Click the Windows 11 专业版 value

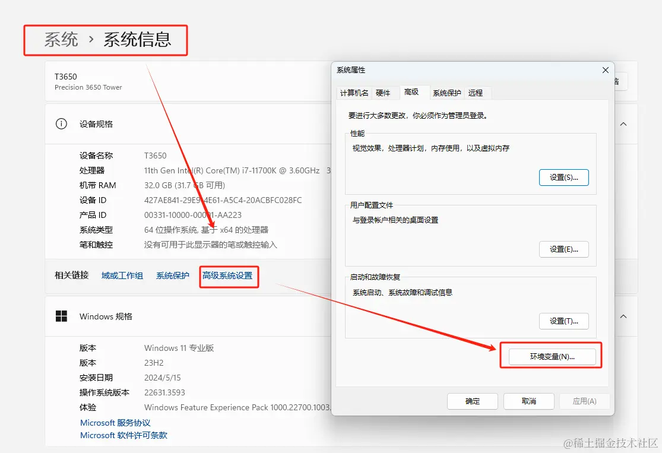coord(179,349)
